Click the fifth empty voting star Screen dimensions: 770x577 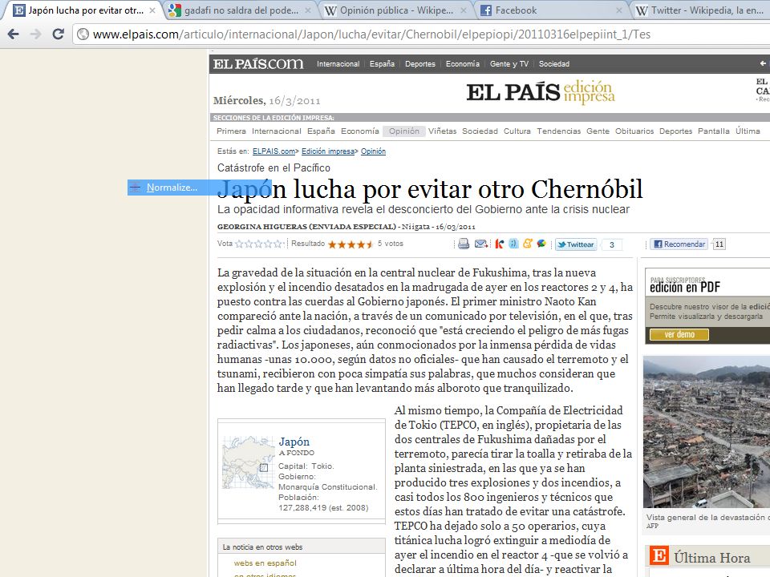pyautogui.click(x=278, y=244)
